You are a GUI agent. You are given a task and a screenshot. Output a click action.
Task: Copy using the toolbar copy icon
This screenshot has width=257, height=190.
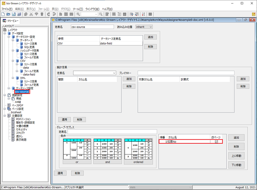(26, 14)
